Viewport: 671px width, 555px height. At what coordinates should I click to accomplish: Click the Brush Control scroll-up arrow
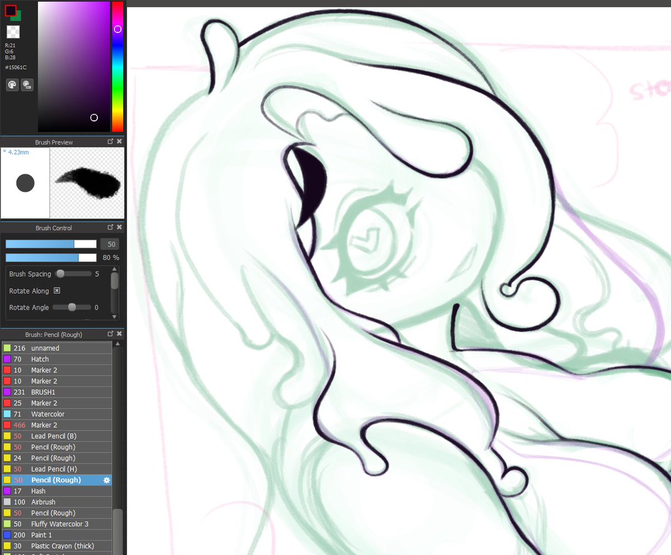(114, 269)
